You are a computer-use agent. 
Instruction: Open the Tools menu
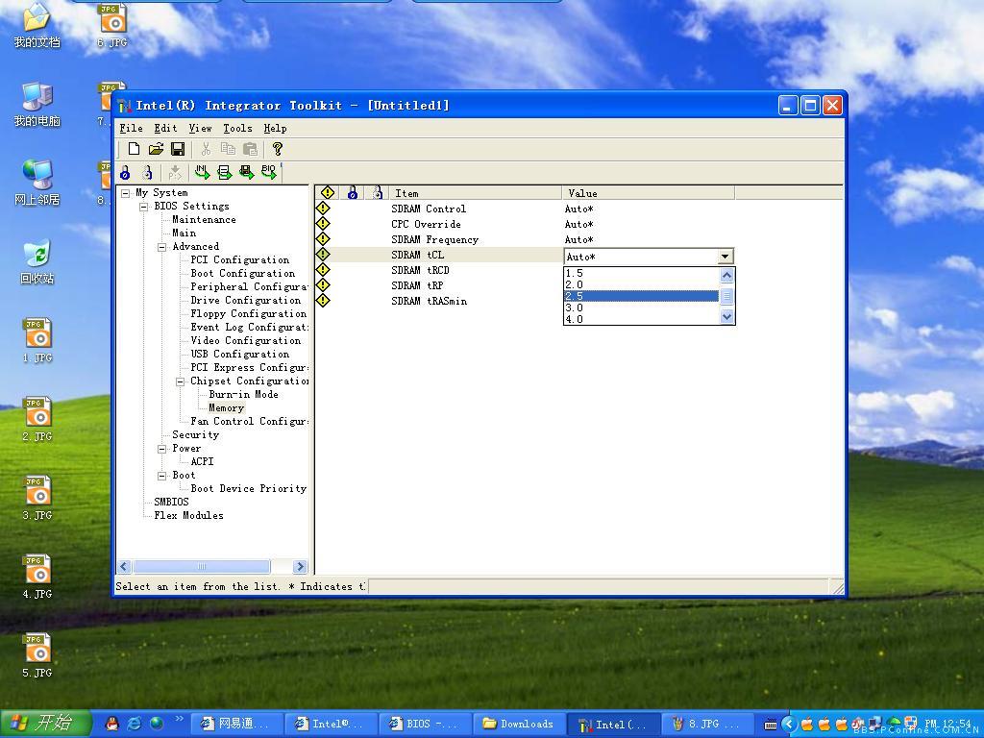point(238,128)
